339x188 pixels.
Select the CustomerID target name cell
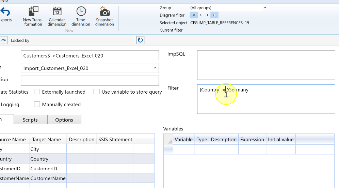tap(48, 169)
